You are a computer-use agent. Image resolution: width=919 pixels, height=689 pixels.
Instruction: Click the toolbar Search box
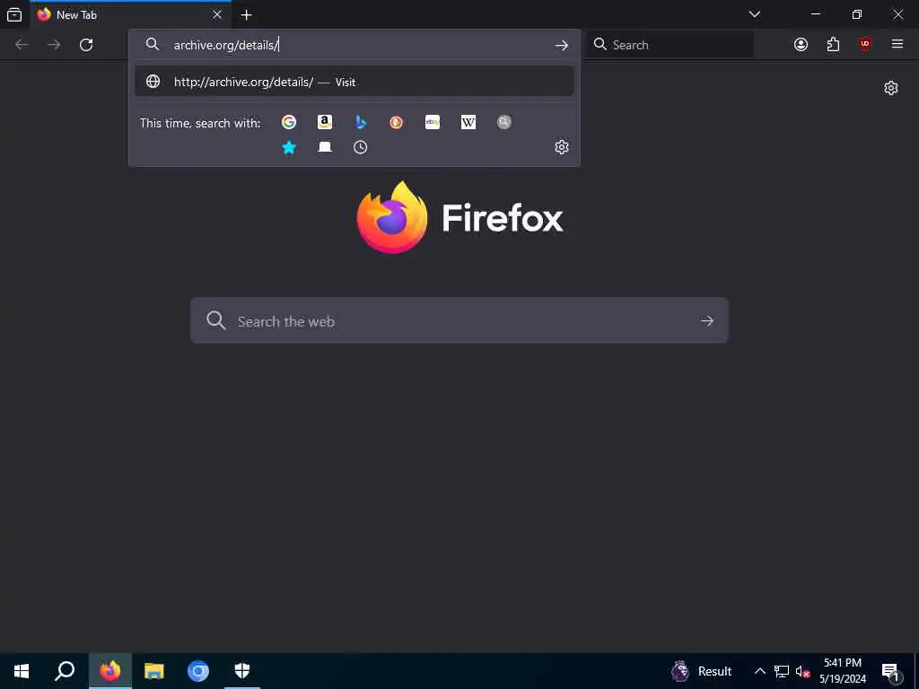click(670, 45)
